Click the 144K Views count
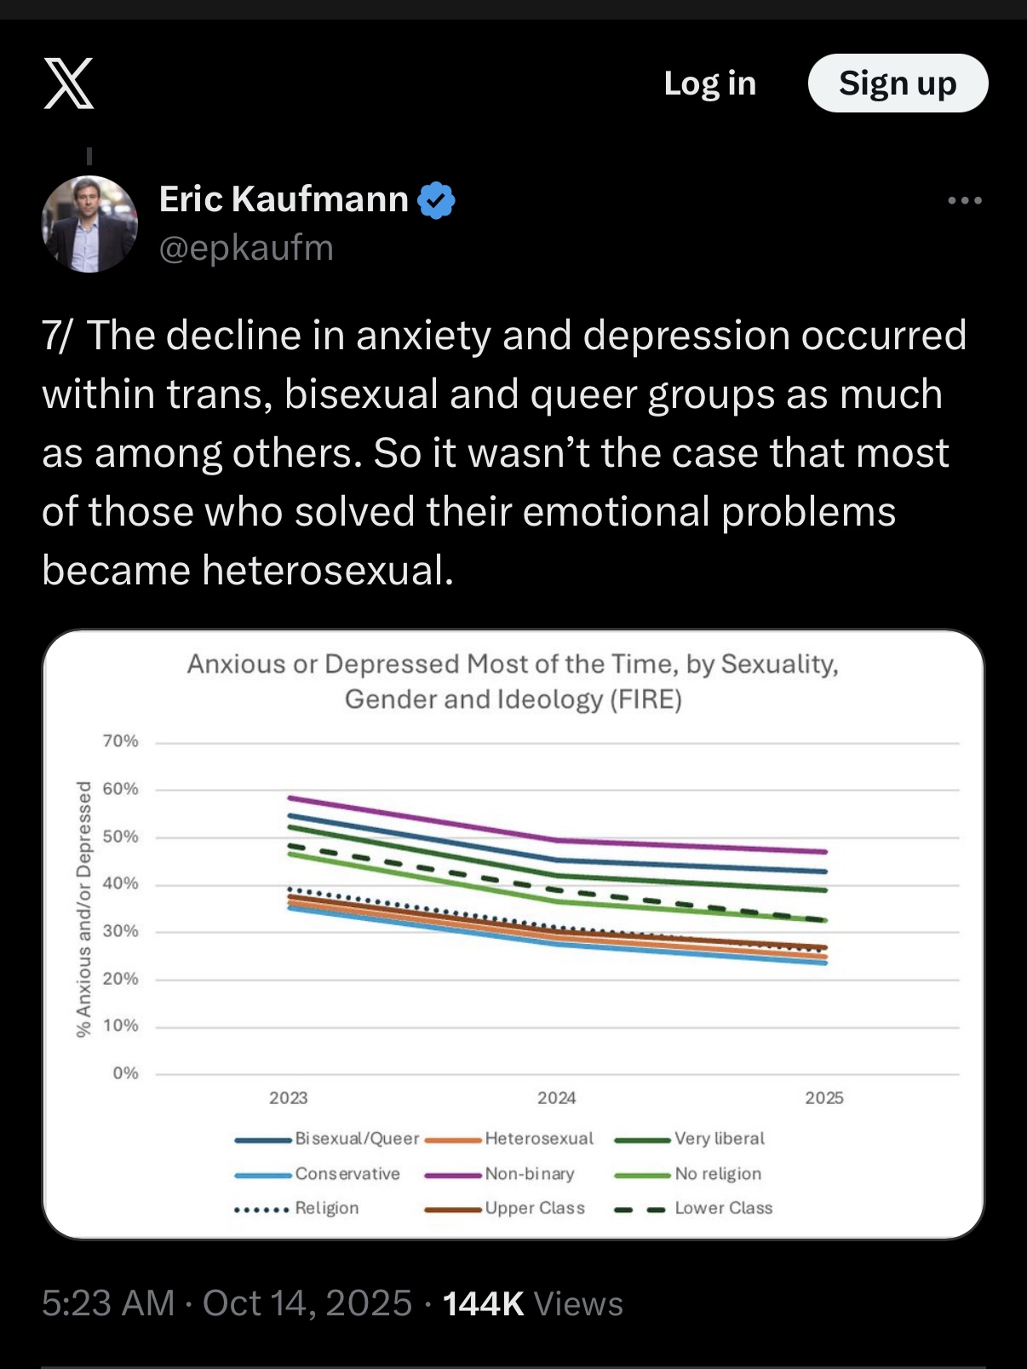The image size is (1027, 1369). (533, 1303)
